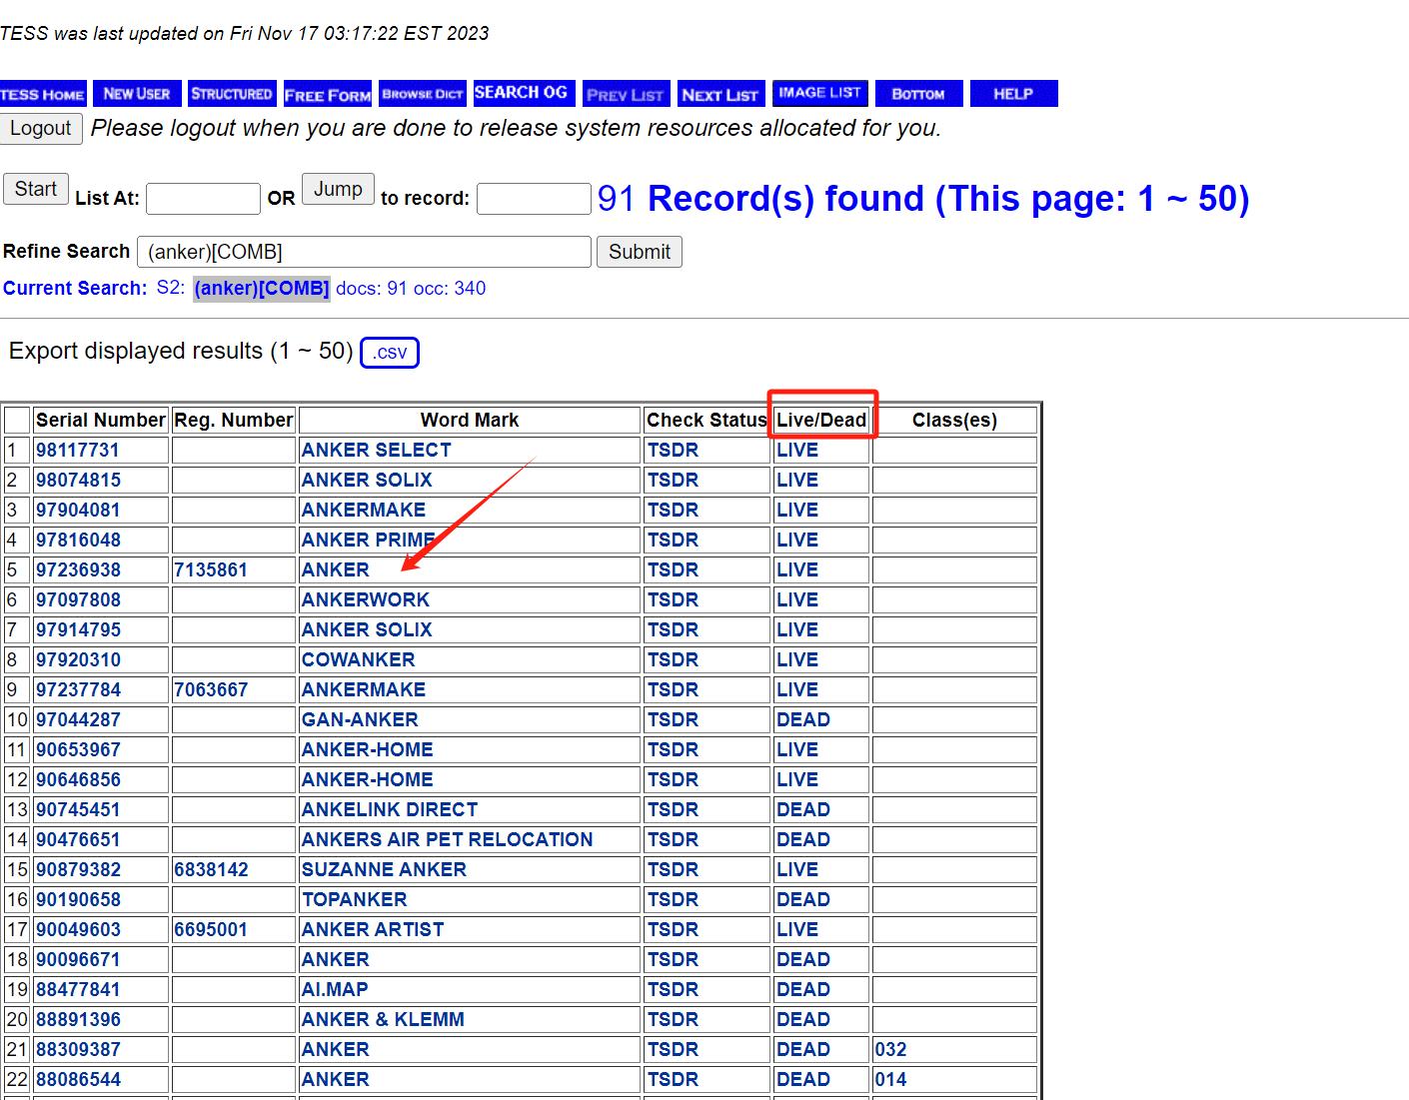1409x1100 pixels.
Task: Click LIVE status in COWANKER row
Action: pyautogui.click(x=797, y=660)
